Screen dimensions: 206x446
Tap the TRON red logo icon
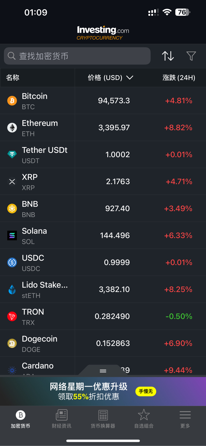point(12,316)
